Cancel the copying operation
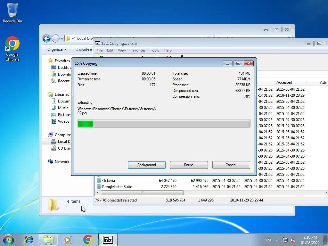The height and width of the screenshot is (246, 328). point(231,165)
